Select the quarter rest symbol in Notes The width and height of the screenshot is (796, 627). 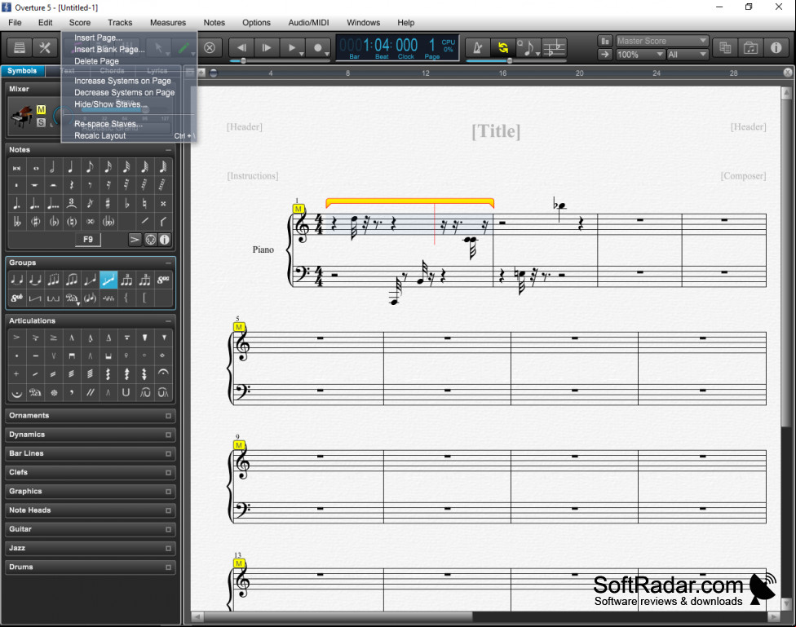[71, 185]
